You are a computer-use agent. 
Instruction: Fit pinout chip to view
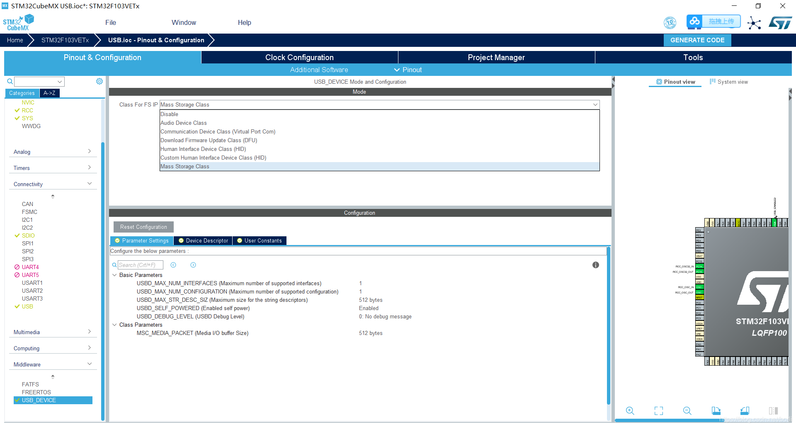tap(659, 410)
